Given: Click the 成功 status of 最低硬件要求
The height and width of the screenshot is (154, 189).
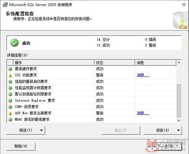Looking at the screenshot, I should pos(100,69).
